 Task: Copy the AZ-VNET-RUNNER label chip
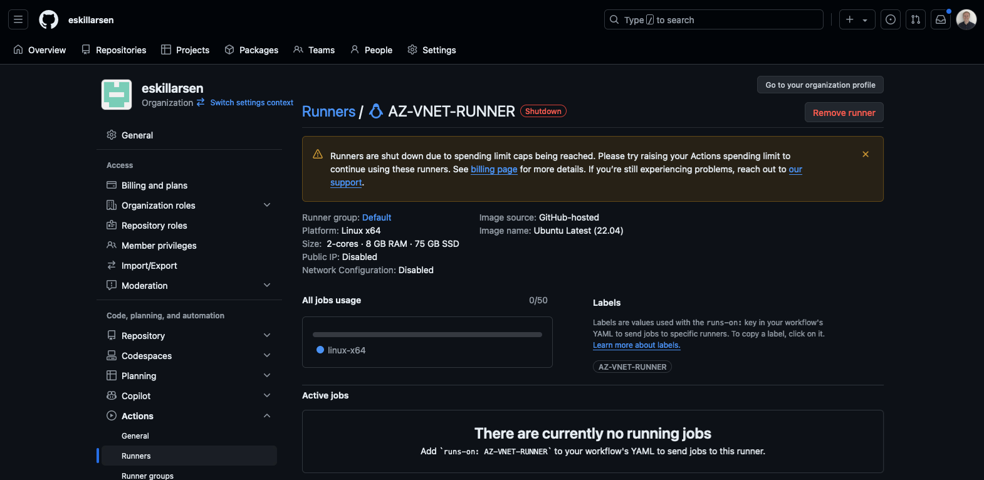pyautogui.click(x=632, y=367)
